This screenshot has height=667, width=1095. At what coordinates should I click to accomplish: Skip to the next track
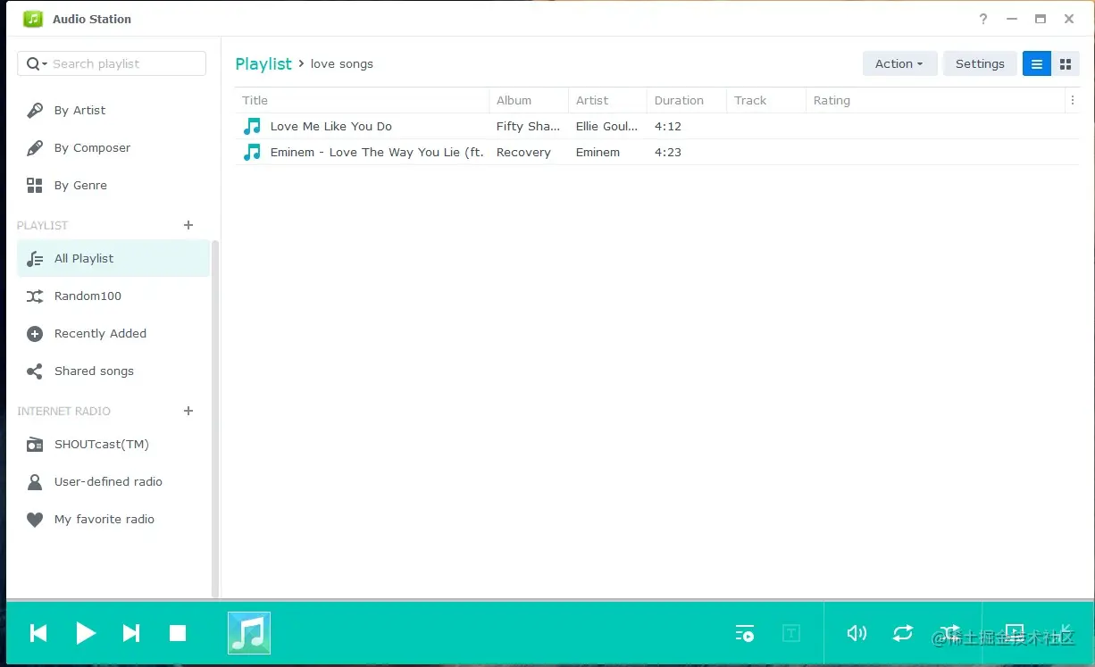(131, 633)
